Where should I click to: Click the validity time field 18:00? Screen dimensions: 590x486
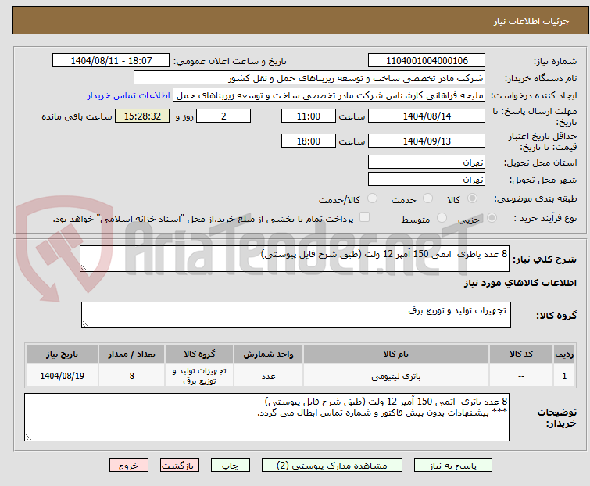pyautogui.click(x=309, y=141)
